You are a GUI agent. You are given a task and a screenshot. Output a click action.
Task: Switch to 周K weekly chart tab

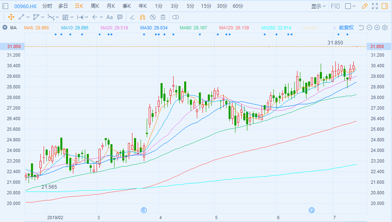click(x=95, y=6)
